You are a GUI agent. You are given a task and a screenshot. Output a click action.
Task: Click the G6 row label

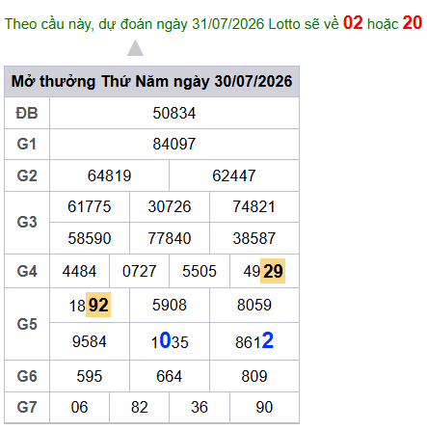27,376
